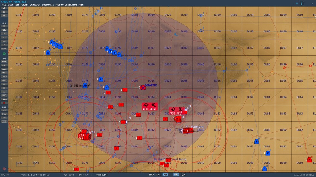This screenshot has height=177, width=316.
Task: Open the CAMPAIGN menu
Action: click(35, 5)
